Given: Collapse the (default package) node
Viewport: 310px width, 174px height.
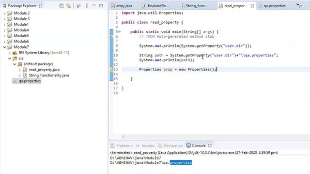Looking at the screenshot, I should click(15, 64).
